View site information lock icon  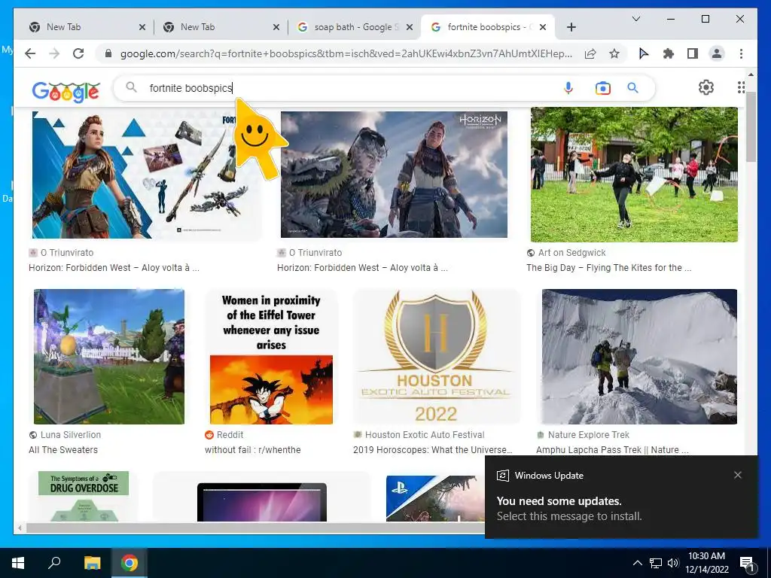tap(108, 53)
